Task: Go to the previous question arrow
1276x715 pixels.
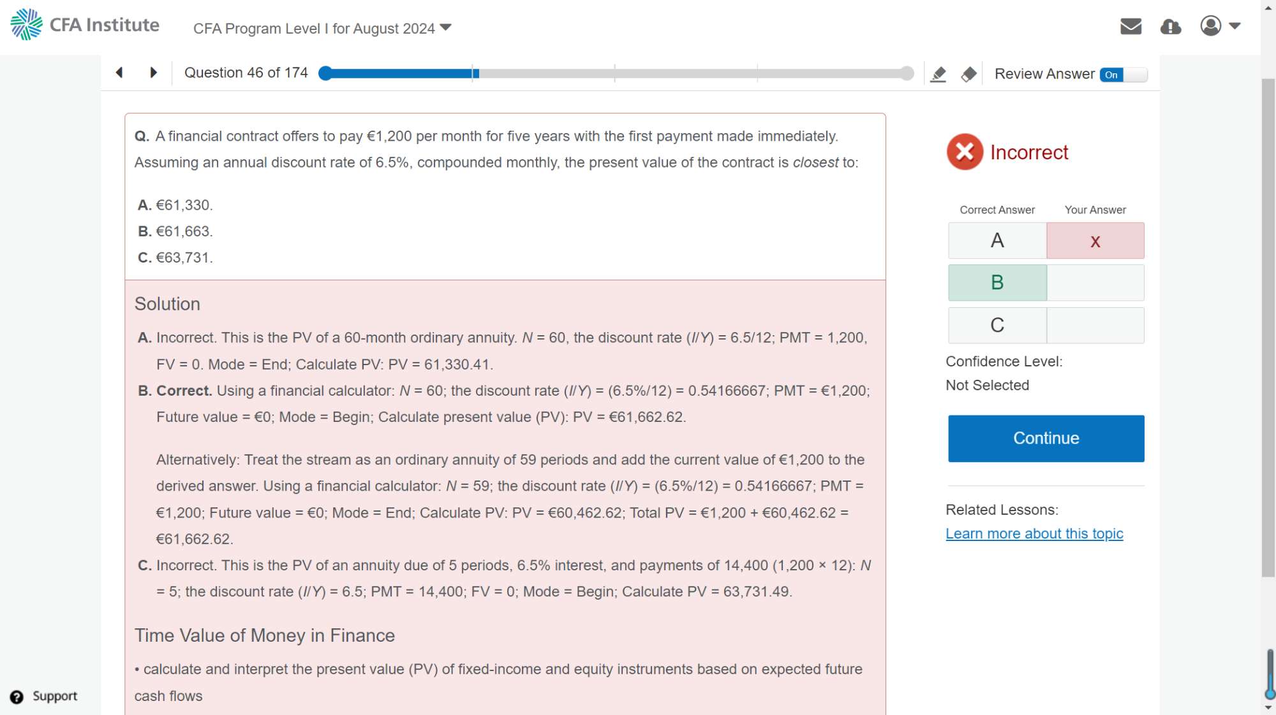Action: (119, 73)
